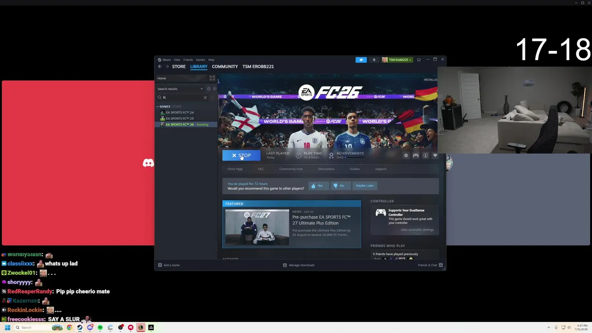The width and height of the screenshot is (592, 333).
Task: Open the Guides link
Action: 355,169
